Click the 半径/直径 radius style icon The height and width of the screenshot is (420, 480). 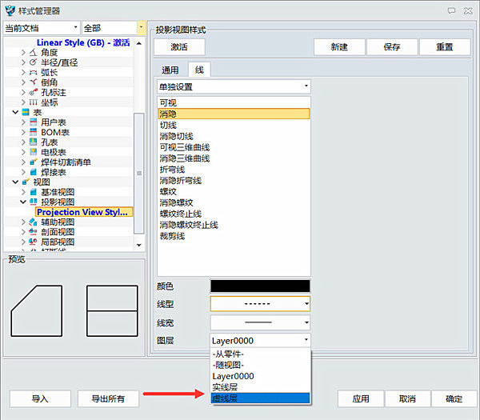[x=33, y=62]
